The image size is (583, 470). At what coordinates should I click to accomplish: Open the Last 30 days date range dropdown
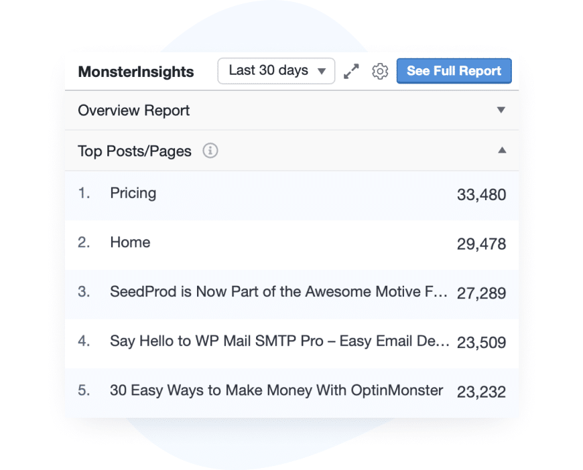(276, 70)
